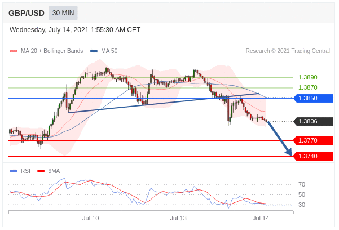The height and width of the screenshot is (230, 339).
Task: Toggle the RSI legend entry
Action: 21,171
